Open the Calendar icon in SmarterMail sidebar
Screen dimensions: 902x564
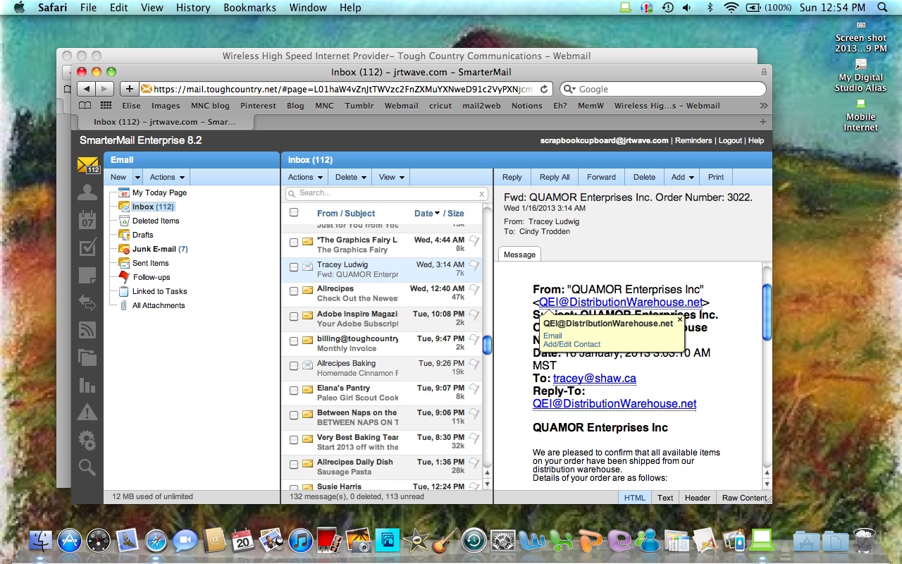tap(87, 219)
